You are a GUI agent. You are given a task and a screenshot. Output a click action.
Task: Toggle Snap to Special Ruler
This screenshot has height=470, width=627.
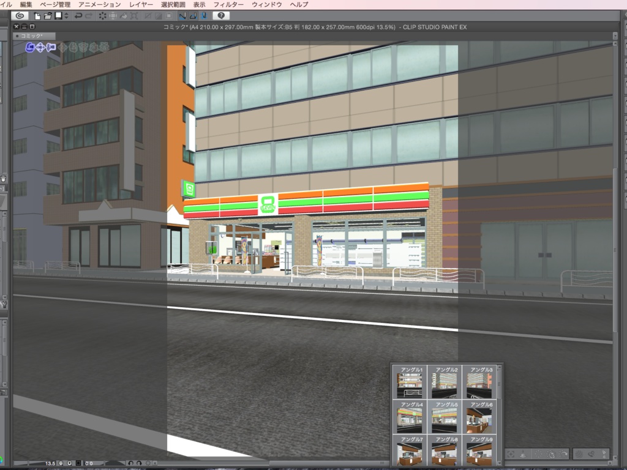[193, 16]
